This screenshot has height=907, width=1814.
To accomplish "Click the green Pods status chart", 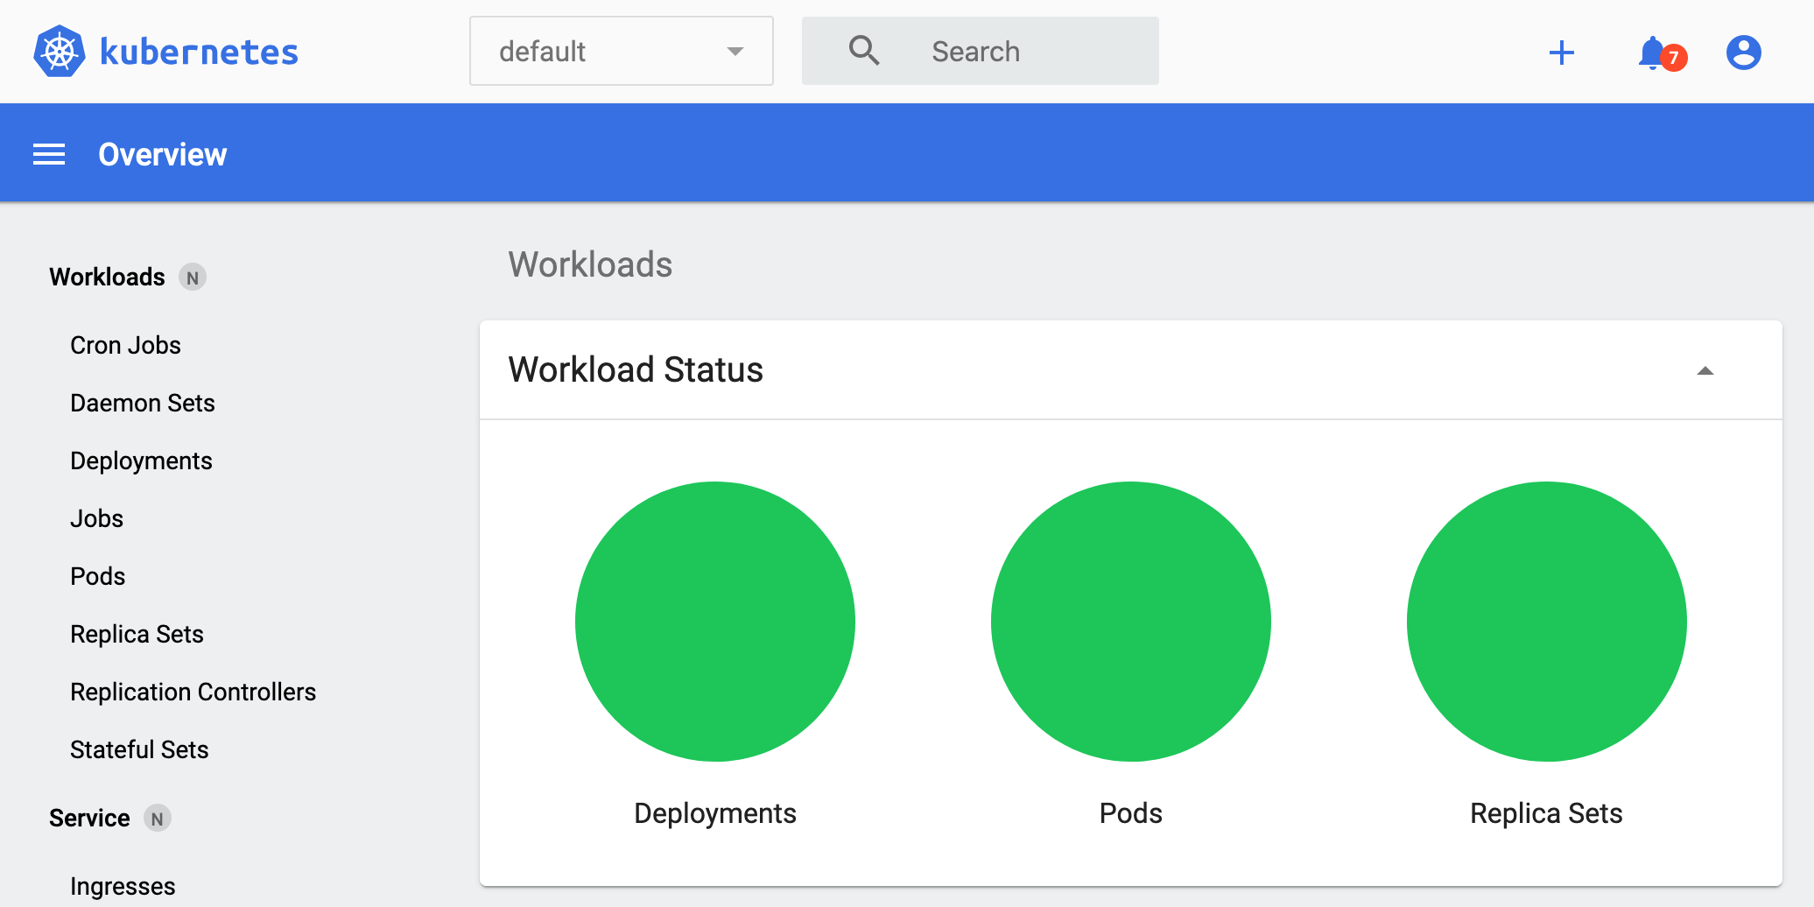I will point(1130,622).
